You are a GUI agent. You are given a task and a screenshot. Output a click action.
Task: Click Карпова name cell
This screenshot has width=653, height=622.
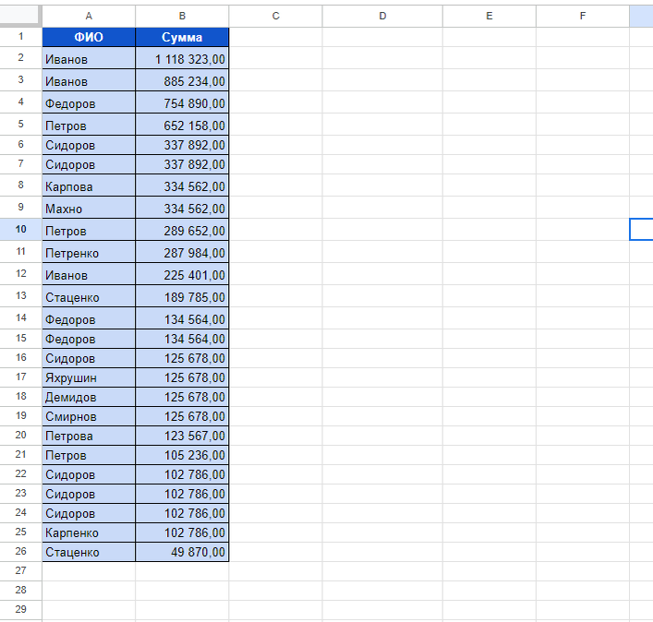point(89,185)
